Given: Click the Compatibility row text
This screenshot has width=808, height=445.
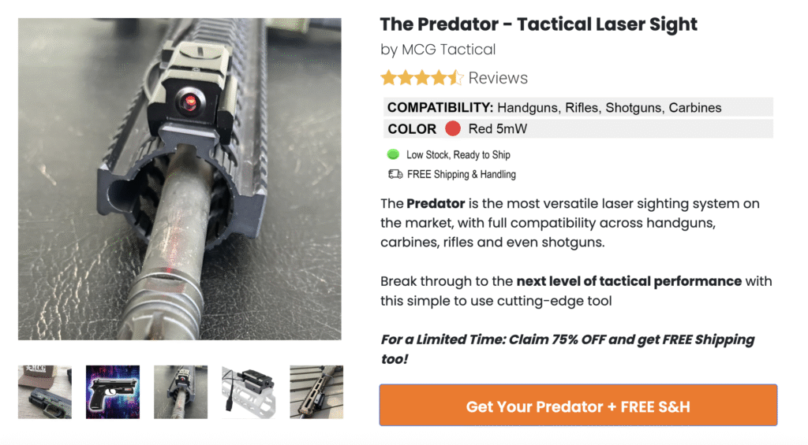Looking at the screenshot, I should click(554, 108).
